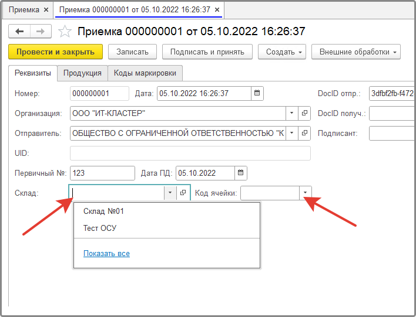This screenshot has height=317, width=416.
Task: Expand the Организация dropdown list
Action: click(292, 113)
